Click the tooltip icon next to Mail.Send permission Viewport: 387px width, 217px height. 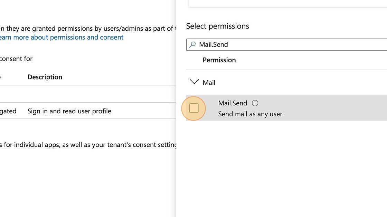[255, 103]
